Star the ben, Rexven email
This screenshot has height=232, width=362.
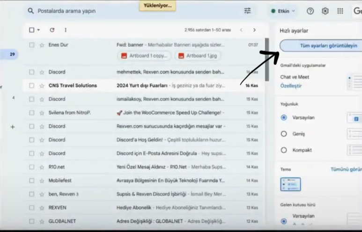pos(42,194)
